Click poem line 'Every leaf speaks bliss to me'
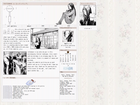Viewport: 140px width, 105px height. pos(67,87)
